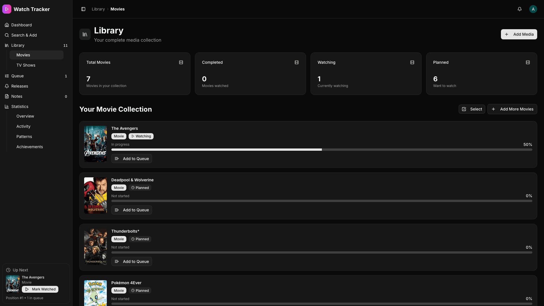Go to Dashboard
This screenshot has height=306, width=544.
(36, 25)
